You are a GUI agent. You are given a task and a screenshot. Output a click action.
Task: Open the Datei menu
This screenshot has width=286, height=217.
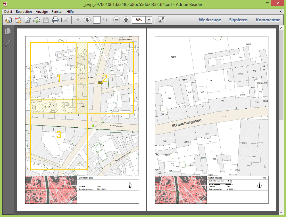(x=8, y=12)
